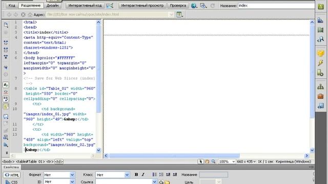Click the home page icon
328x184 pixels.
[30, 15]
